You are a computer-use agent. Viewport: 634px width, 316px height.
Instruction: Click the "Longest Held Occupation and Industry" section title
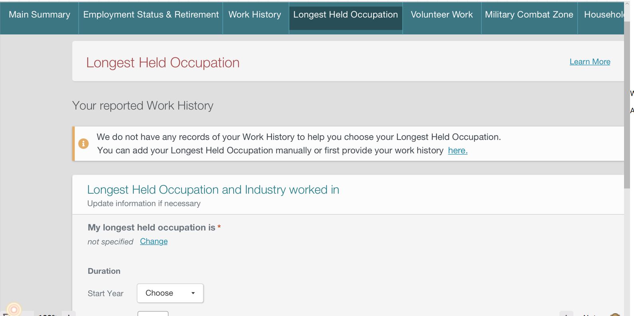coord(213,190)
